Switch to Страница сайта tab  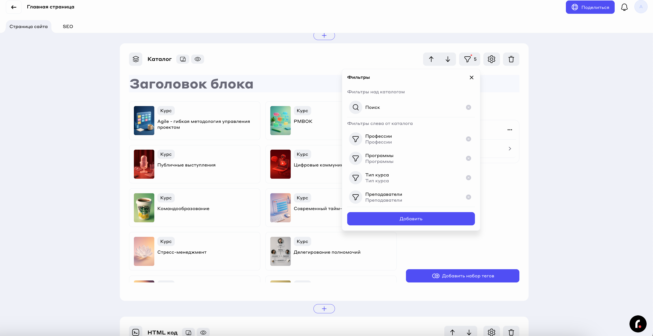tap(29, 27)
